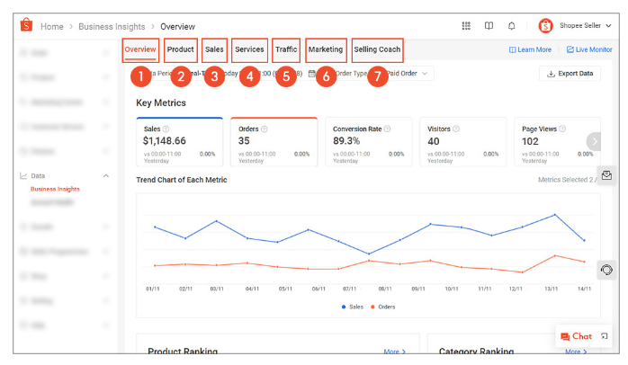Toggle the Orders metric card
The image size is (628, 365).
pos(274,142)
